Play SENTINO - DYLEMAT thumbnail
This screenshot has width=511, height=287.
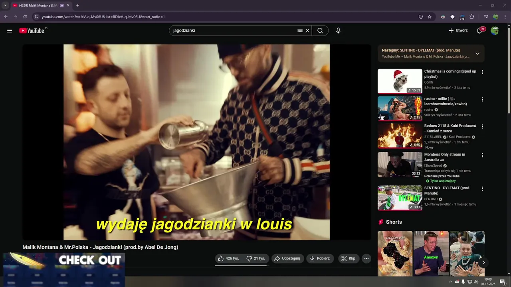(x=400, y=198)
